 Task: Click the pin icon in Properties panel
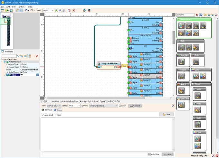[37, 56]
